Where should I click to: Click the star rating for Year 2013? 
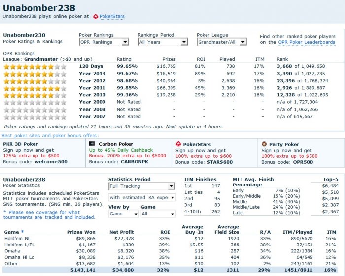35,74
